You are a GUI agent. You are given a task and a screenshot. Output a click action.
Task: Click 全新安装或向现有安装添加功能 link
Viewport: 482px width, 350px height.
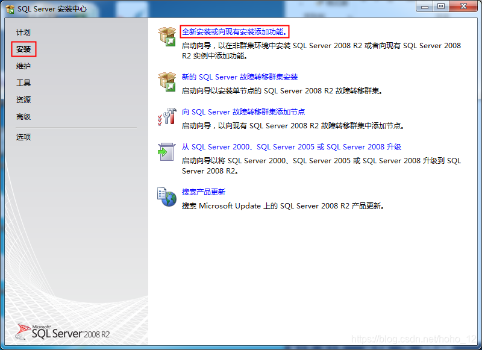click(x=234, y=32)
